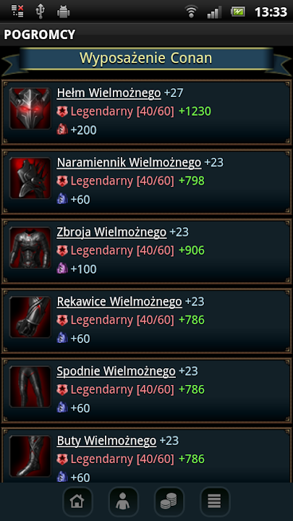Tap the Buty Wielmożnego boots image
293x521 pixels.
30,456
